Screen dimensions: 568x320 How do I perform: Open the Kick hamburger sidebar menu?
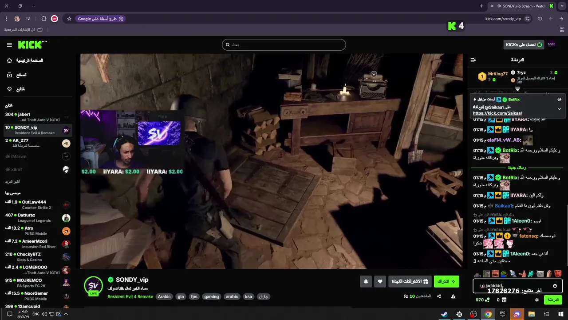click(x=9, y=45)
